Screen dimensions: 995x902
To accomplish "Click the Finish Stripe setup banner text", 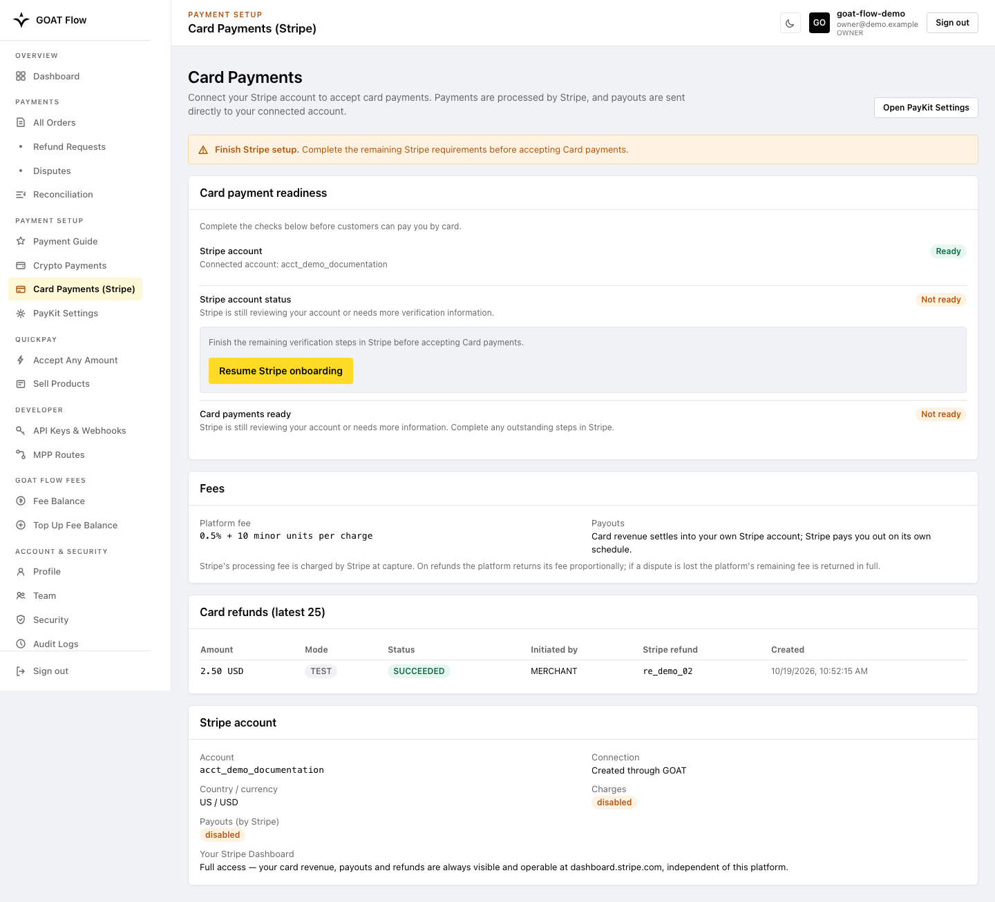I will click(421, 150).
